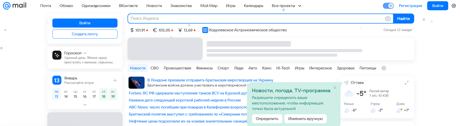
Task: Select the Здоровье news tab
Action: click(346, 68)
